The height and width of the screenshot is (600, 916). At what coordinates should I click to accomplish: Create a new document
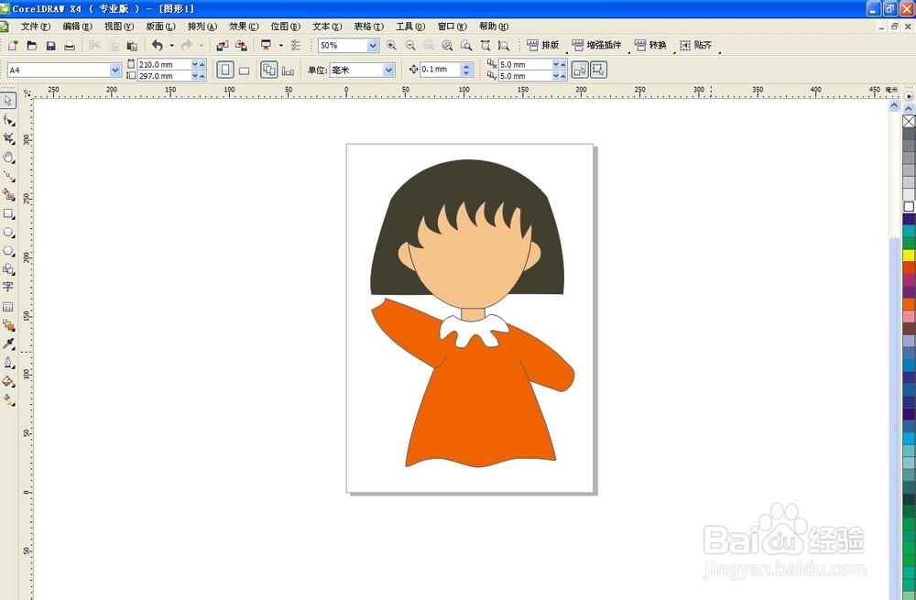coord(13,45)
